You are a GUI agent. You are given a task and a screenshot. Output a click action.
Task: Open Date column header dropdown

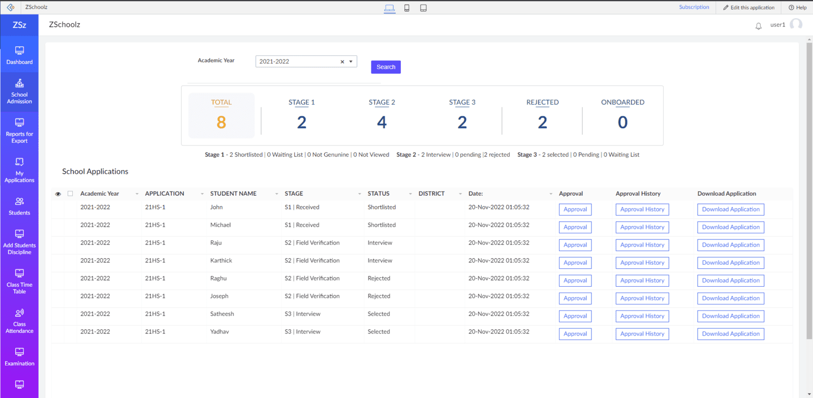551,194
